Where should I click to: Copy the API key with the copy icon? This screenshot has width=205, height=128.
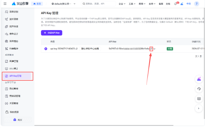point(151,49)
